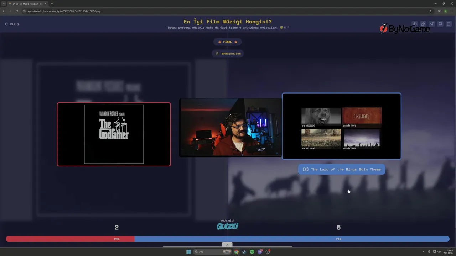456x256 pixels.
Task: Click the quiz subtitle about Beyaz perdeyi
Action: coord(228,27)
